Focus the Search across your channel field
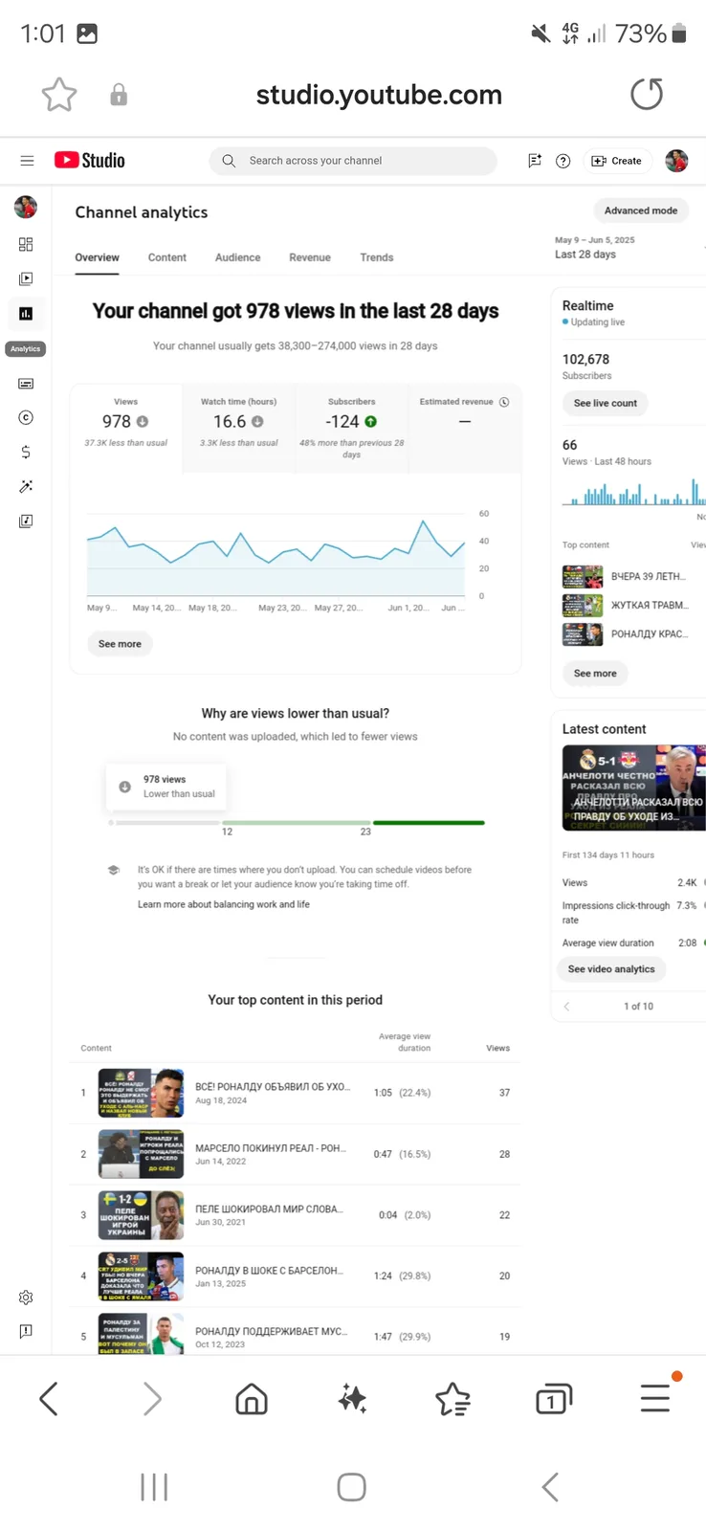 353,161
